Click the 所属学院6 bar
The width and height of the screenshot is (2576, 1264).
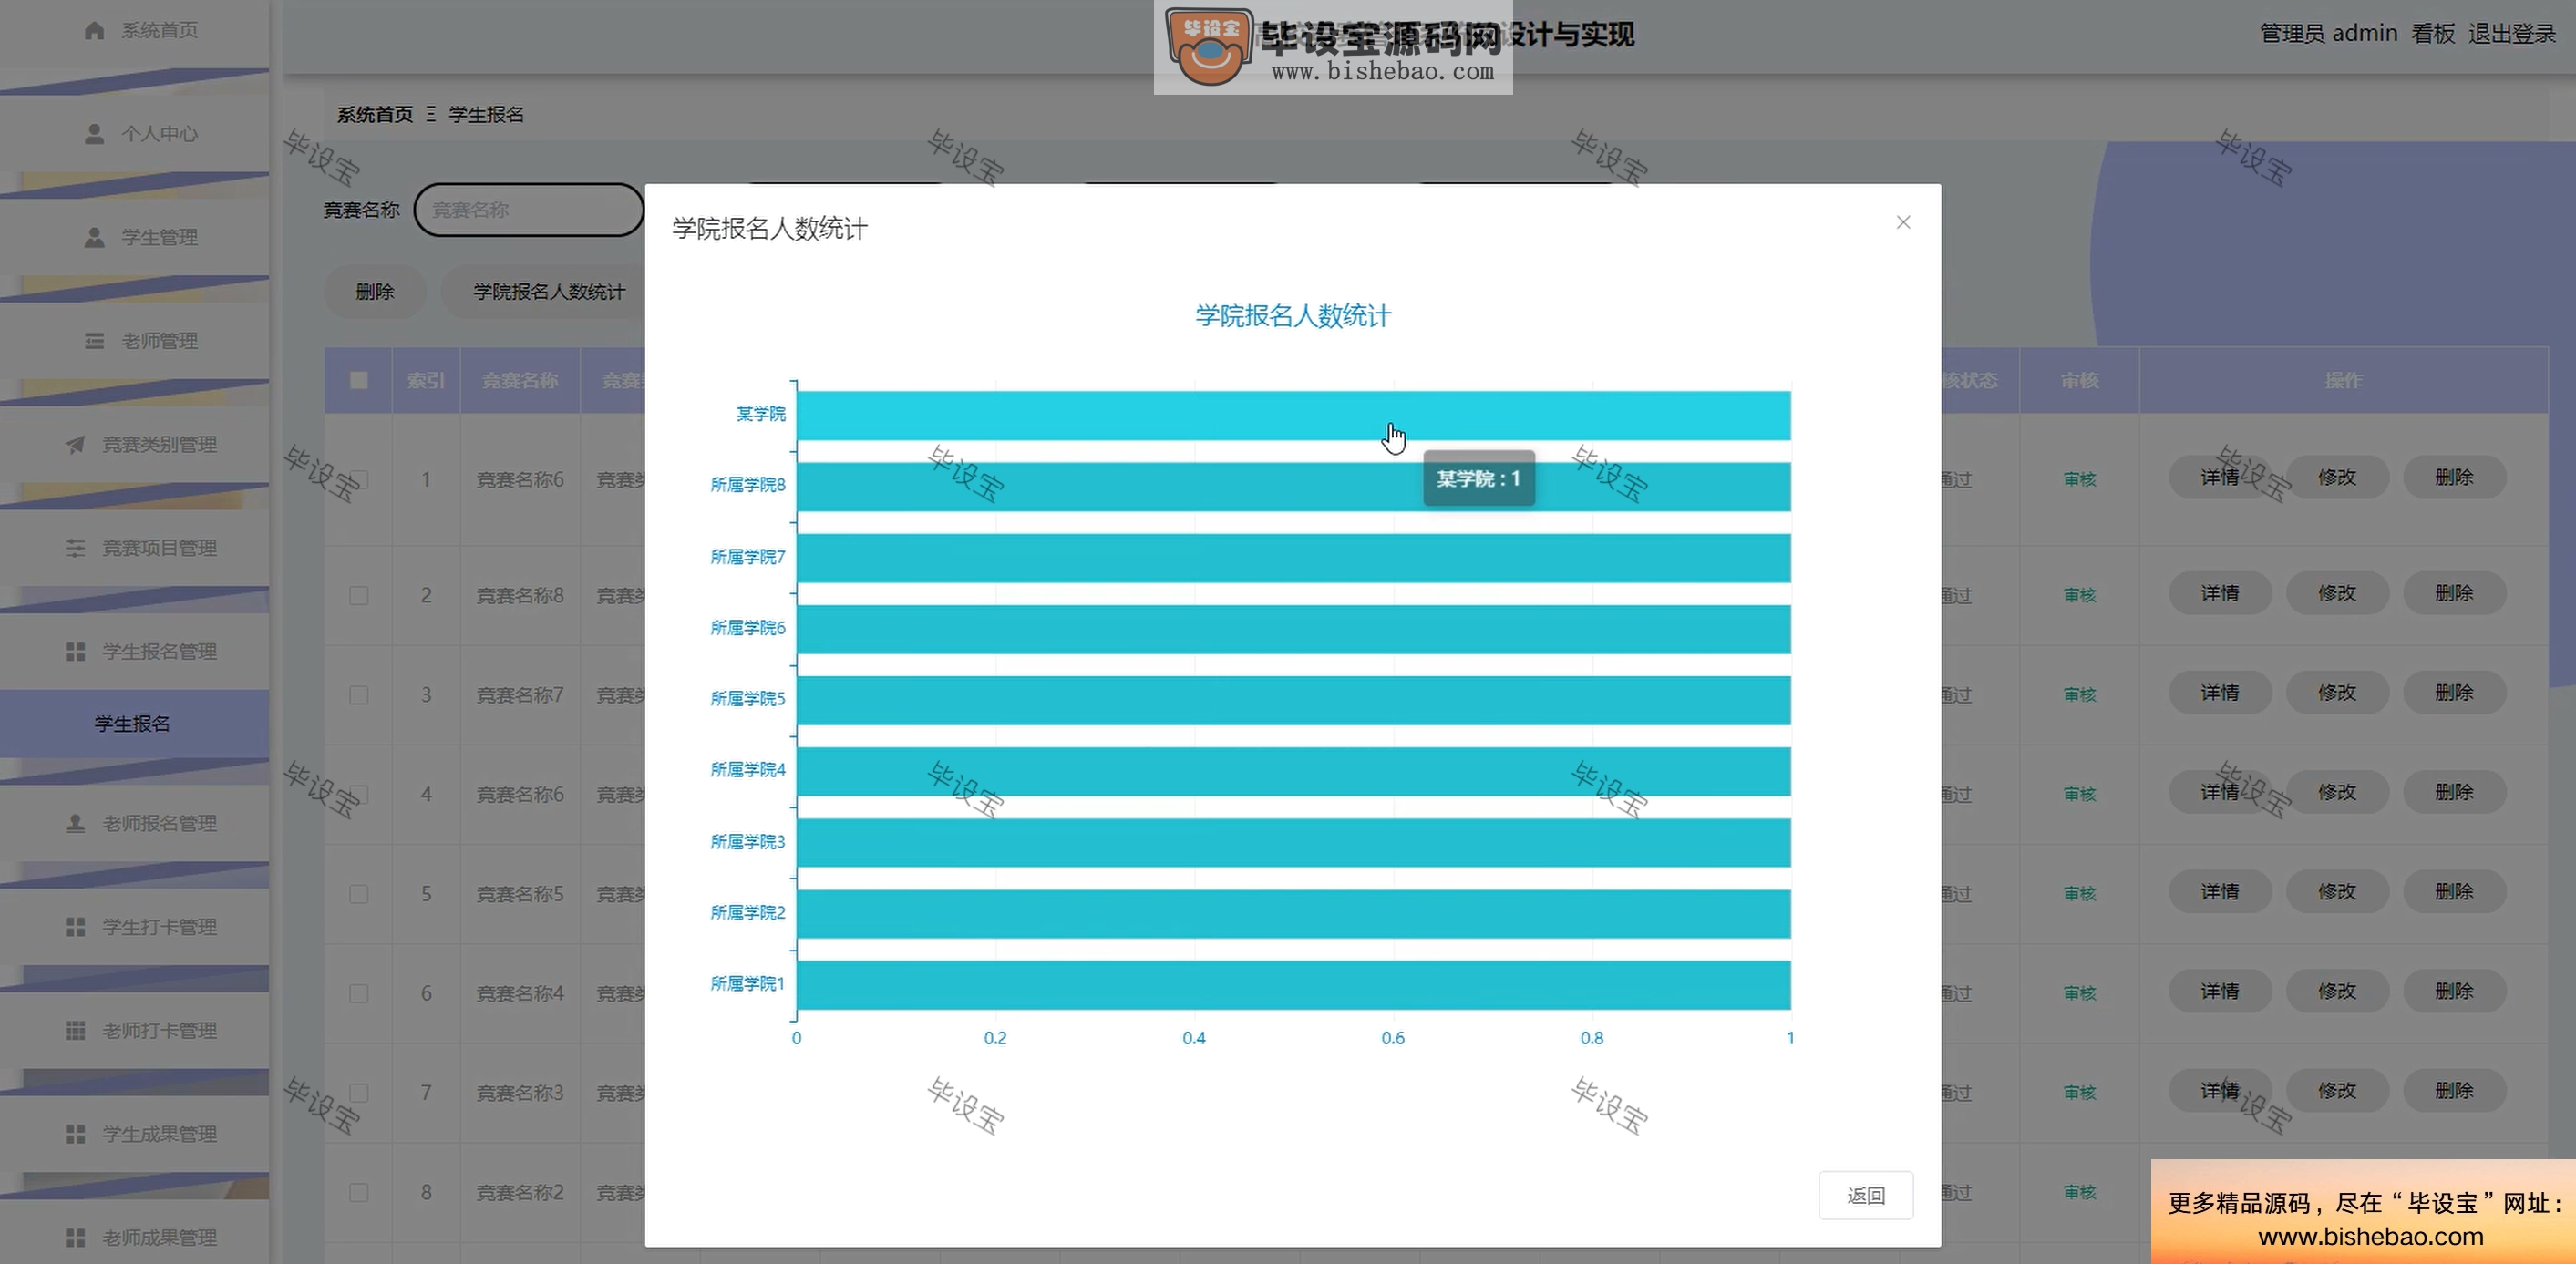tap(1293, 629)
